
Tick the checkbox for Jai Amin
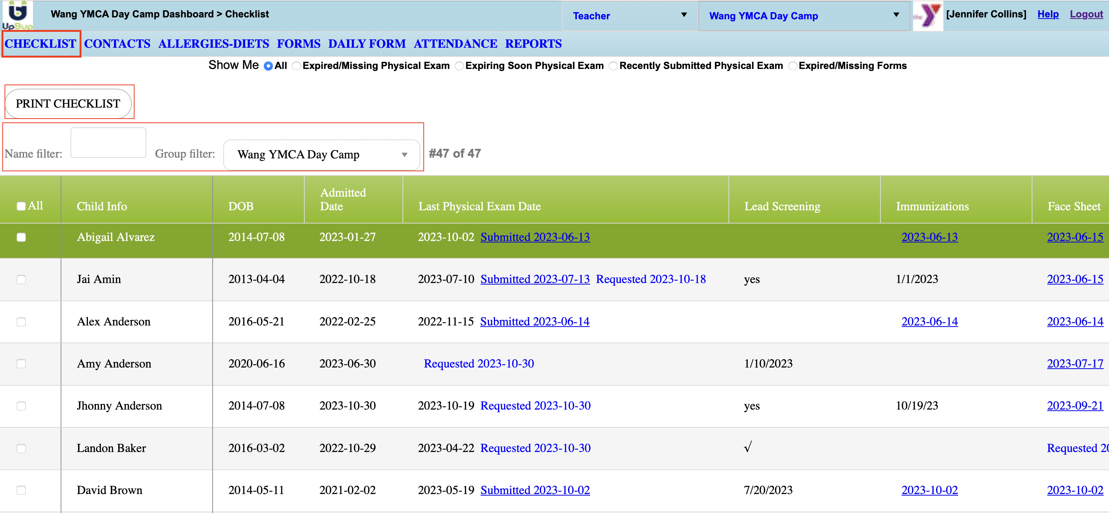click(21, 280)
